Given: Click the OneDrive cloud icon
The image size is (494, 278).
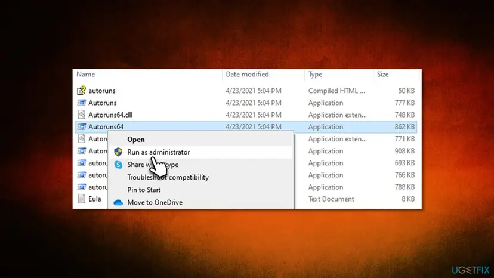Looking at the screenshot, I should point(118,202).
